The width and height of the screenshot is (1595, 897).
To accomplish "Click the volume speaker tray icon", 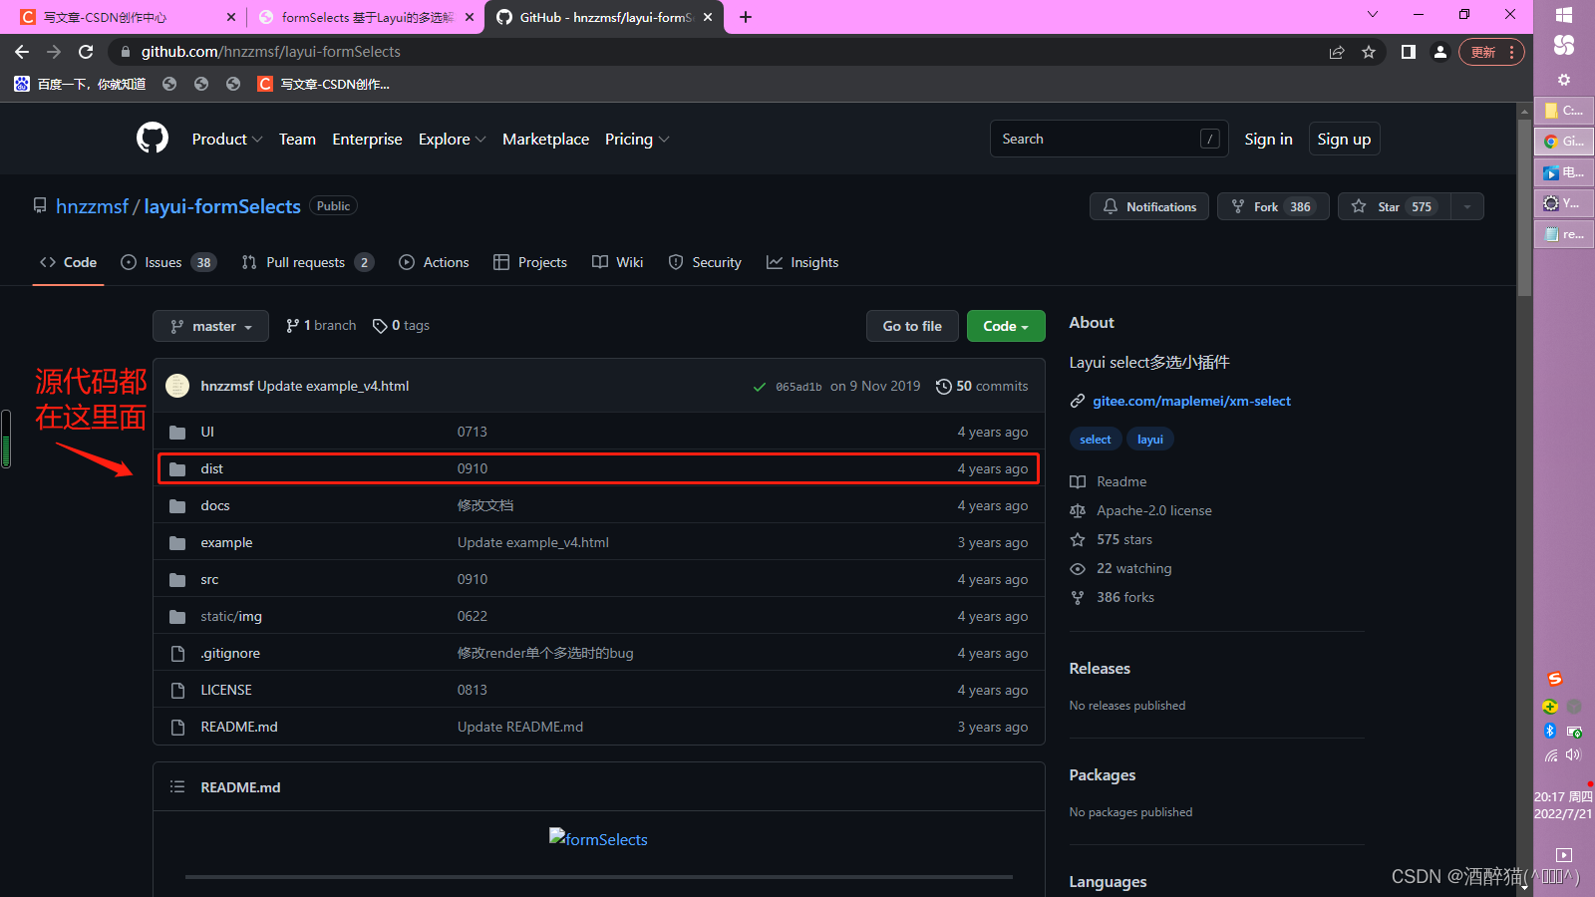I will click(x=1574, y=754).
